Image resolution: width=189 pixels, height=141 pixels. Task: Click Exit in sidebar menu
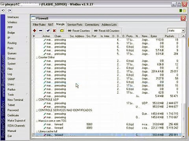coord(9,136)
